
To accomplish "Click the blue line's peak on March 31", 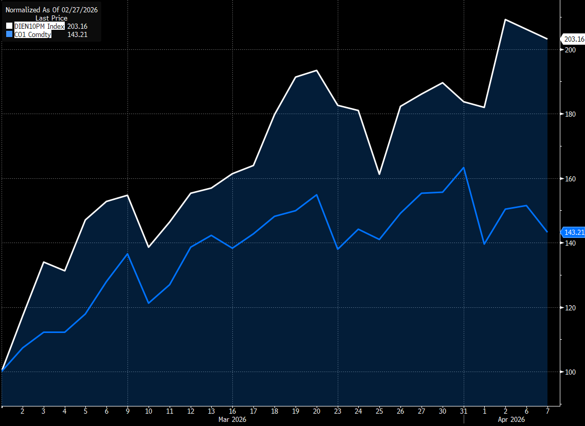I will click(x=464, y=168).
